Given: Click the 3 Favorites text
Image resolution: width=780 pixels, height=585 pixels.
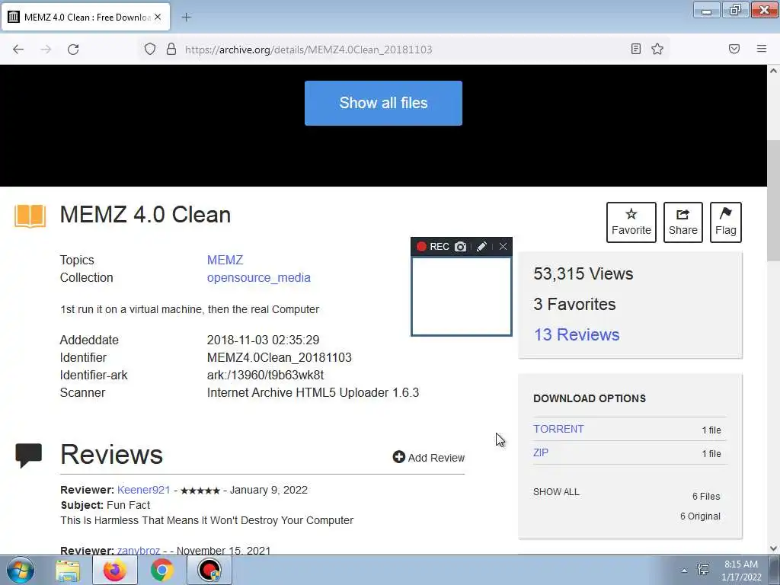Looking at the screenshot, I should click(x=574, y=304).
